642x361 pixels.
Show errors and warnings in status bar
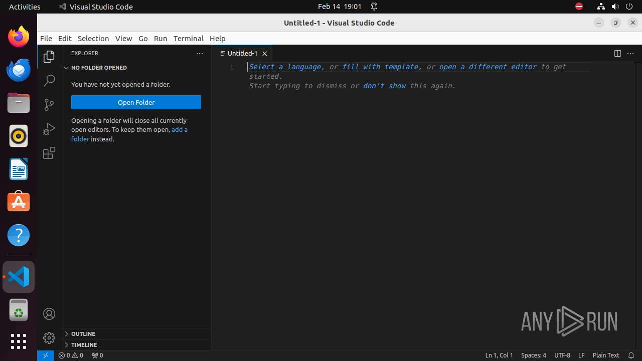coord(71,355)
